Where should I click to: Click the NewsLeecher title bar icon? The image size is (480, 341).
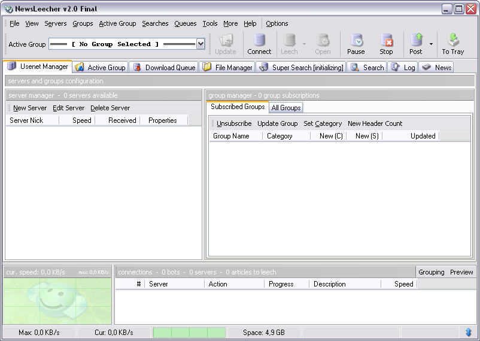(8, 9)
